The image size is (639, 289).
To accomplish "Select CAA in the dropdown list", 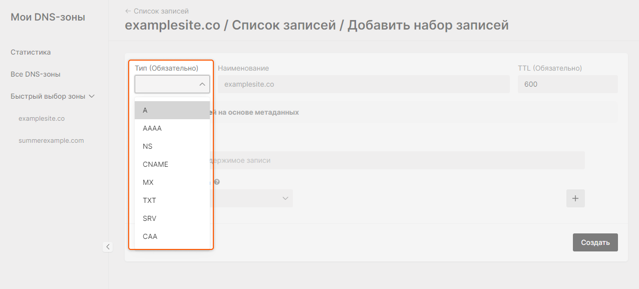I will click(172, 236).
